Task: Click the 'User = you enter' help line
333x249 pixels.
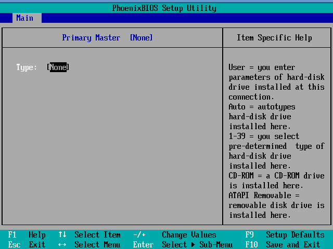Action: [x=262, y=67]
